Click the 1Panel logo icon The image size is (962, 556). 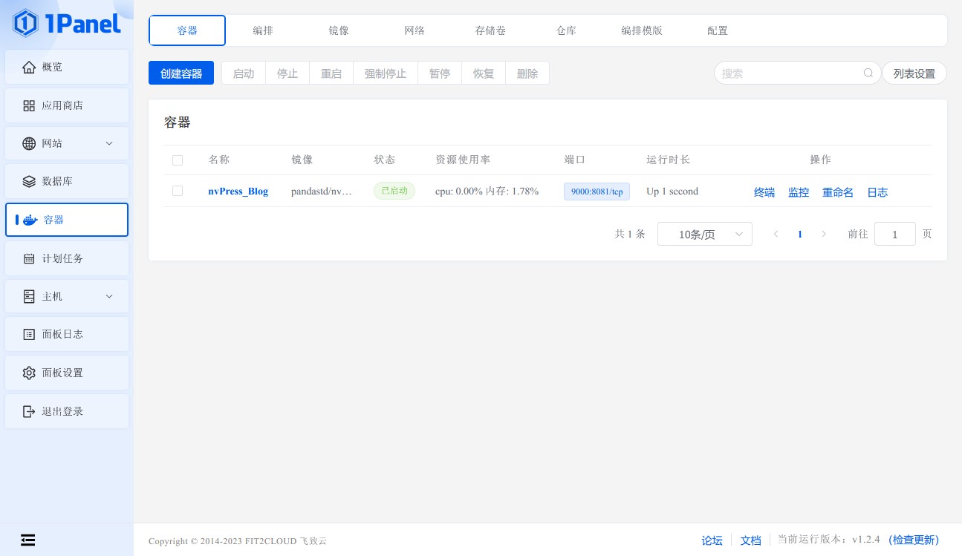pos(25,24)
